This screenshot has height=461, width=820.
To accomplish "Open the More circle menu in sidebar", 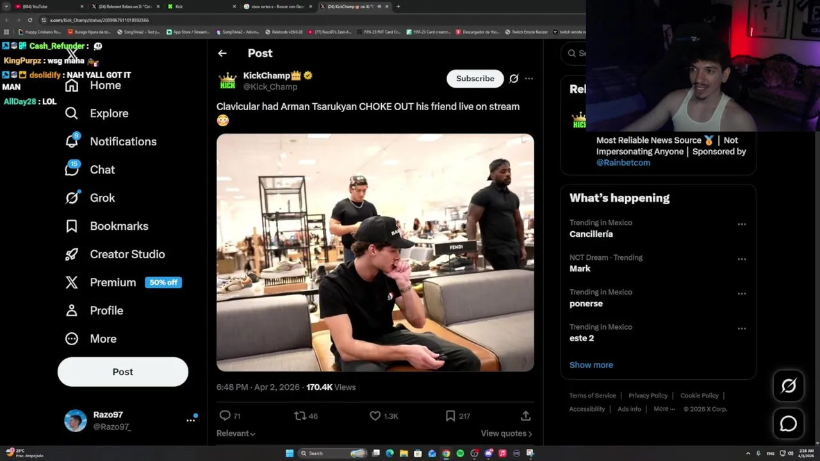I will pyautogui.click(x=71, y=339).
